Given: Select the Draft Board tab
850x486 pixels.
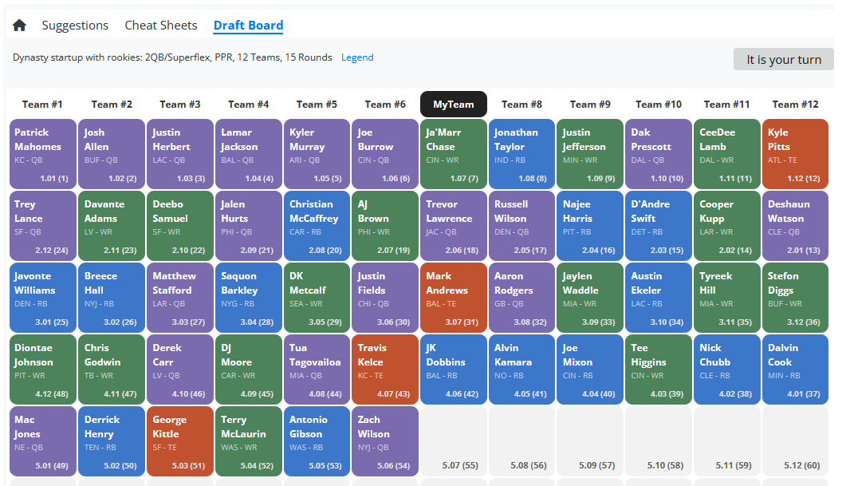Looking at the screenshot, I should pos(248,25).
